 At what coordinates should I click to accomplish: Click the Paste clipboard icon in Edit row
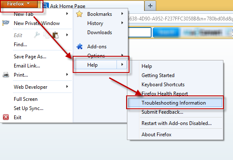(x=56, y=35)
